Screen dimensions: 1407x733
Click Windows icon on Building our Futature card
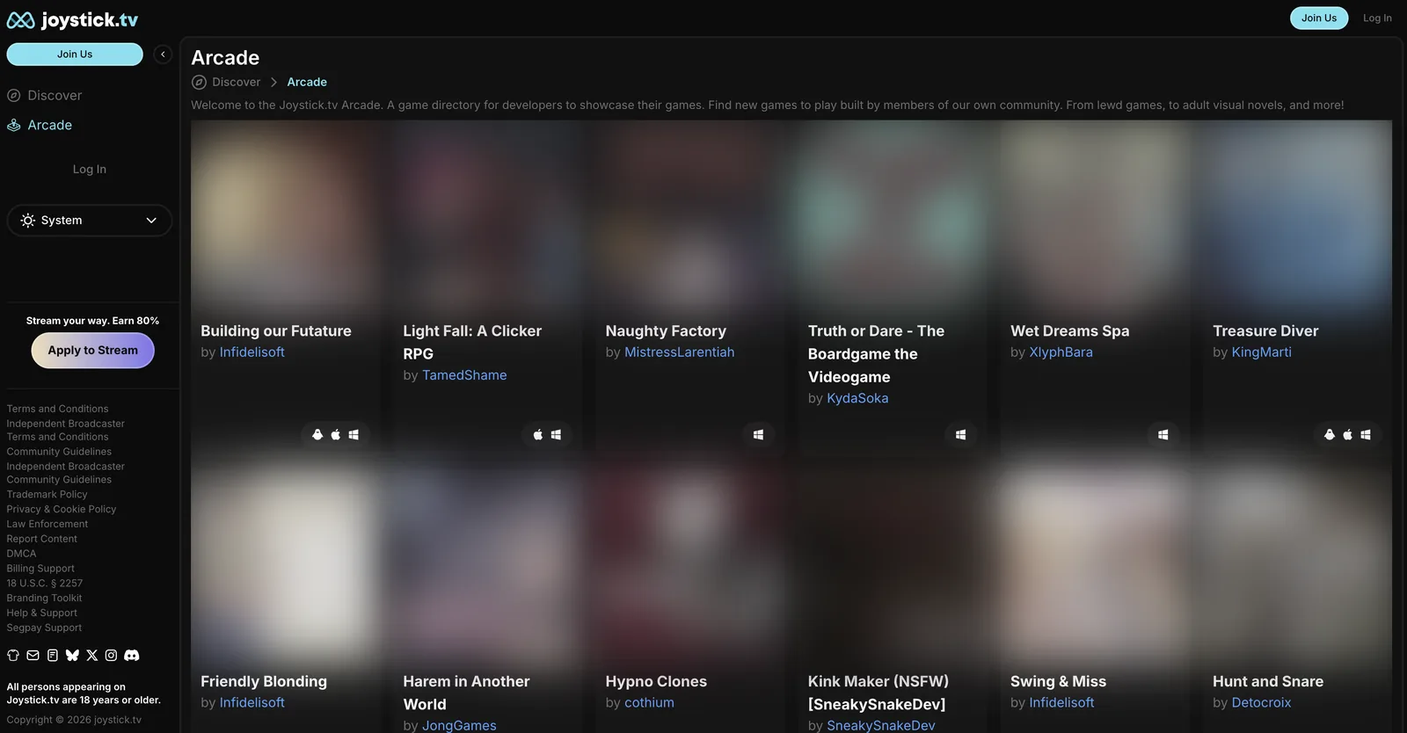tap(354, 434)
